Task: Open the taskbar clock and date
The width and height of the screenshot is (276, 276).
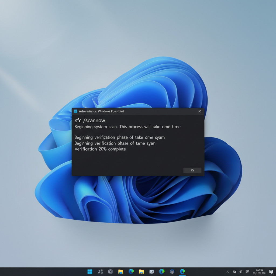Action: click(259, 272)
